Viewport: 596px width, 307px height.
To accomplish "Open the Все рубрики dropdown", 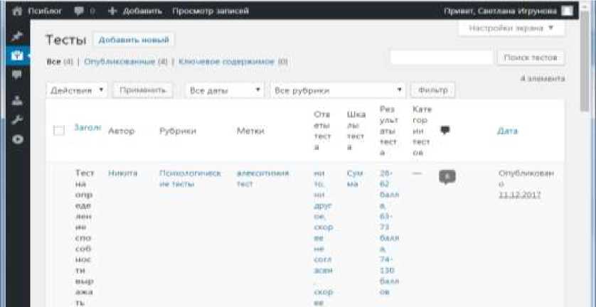I will 338,90.
